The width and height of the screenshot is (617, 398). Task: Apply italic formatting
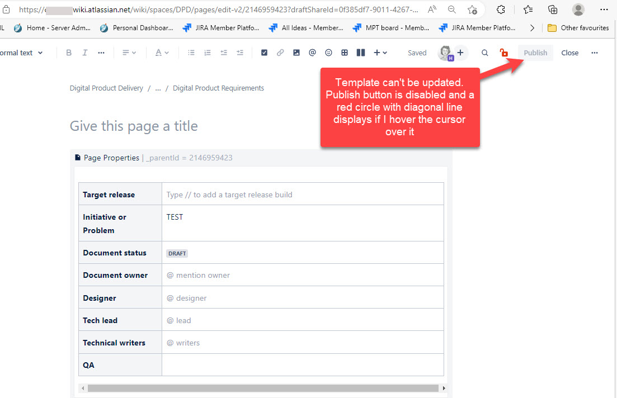pyautogui.click(x=84, y=53)
